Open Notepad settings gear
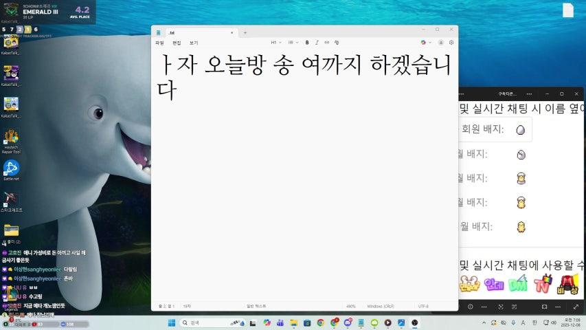Image resolution: width=586 pixels, height=330 pixels. [x=451, y=43]
